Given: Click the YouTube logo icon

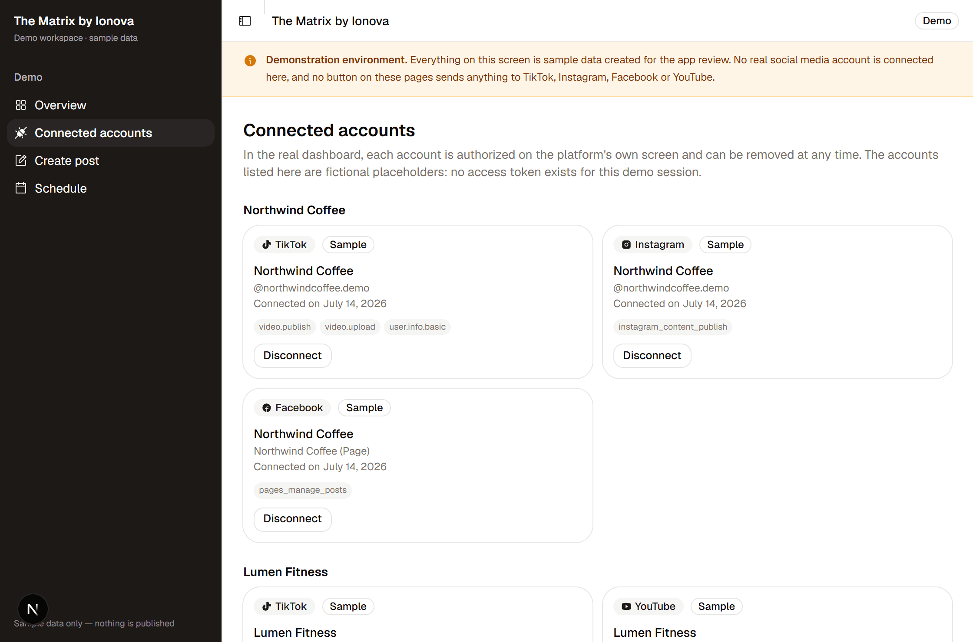Looking at the screenshot, I should [626, 606].
